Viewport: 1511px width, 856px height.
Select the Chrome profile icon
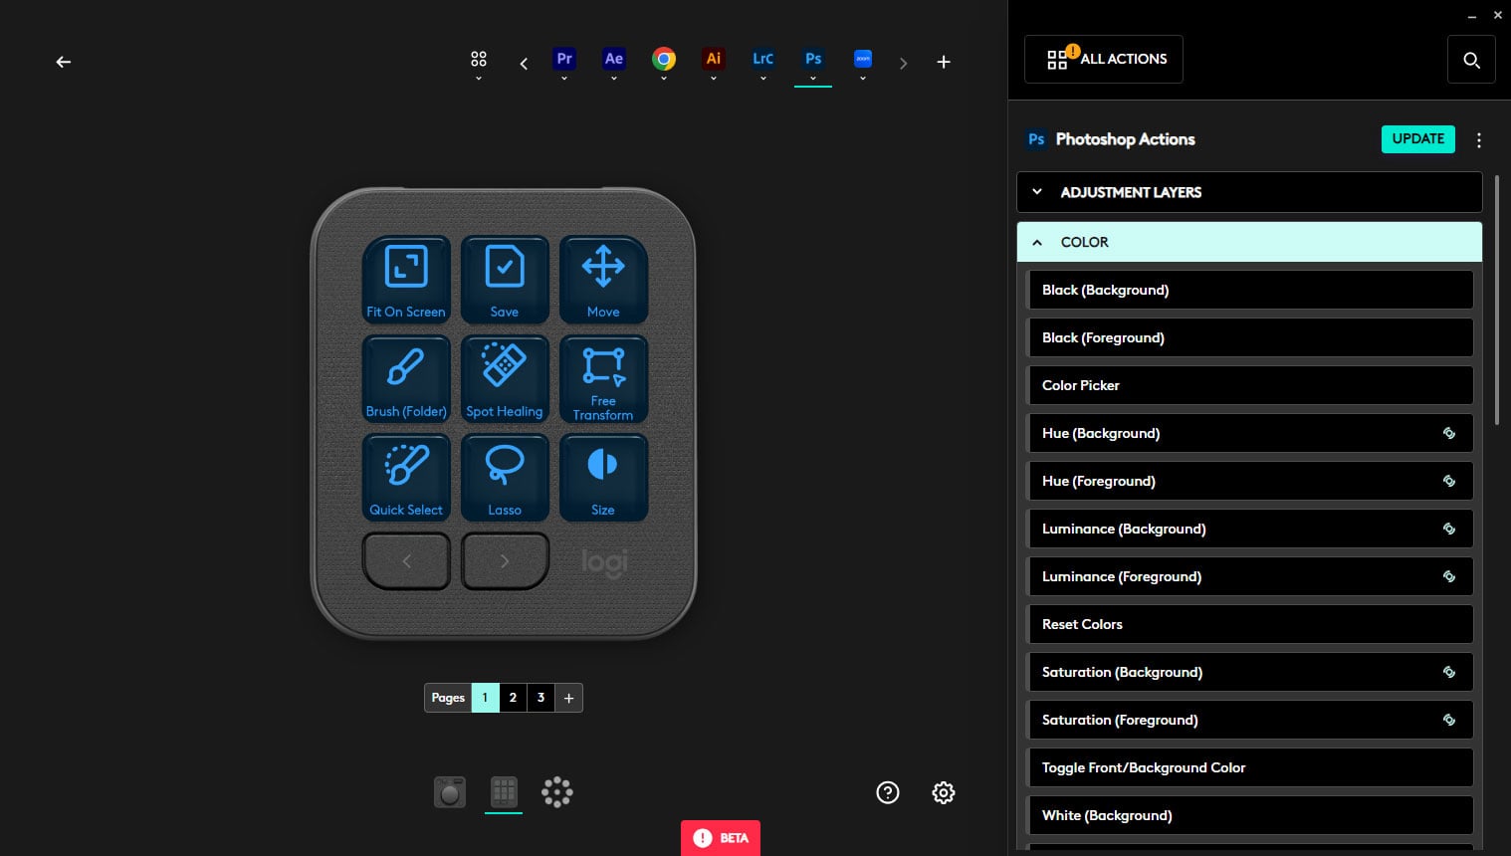click(664, 60)
